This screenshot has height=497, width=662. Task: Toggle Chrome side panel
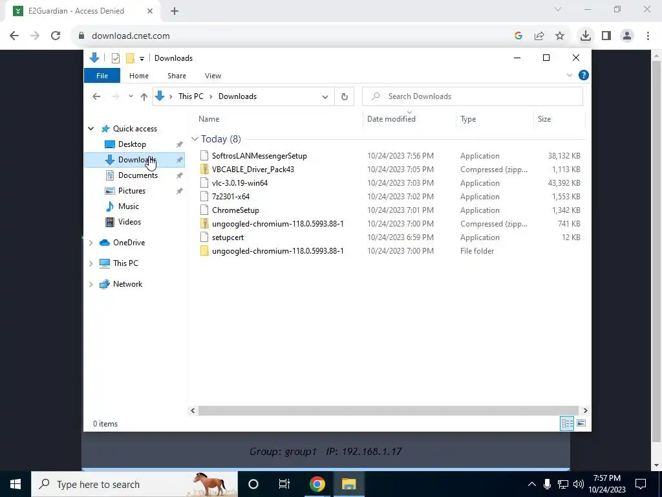point(606,36)
